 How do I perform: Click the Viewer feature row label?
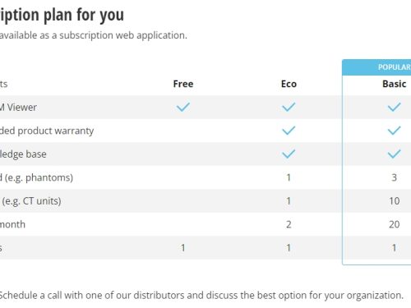(18, 108)
